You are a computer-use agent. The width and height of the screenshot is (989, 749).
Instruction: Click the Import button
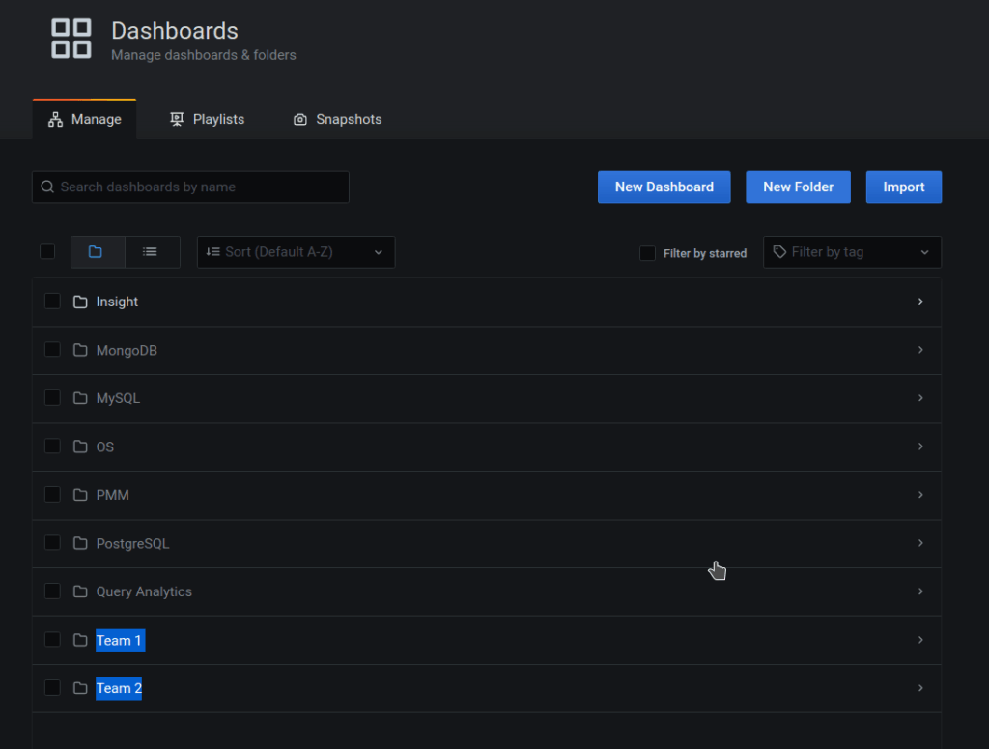903,187
